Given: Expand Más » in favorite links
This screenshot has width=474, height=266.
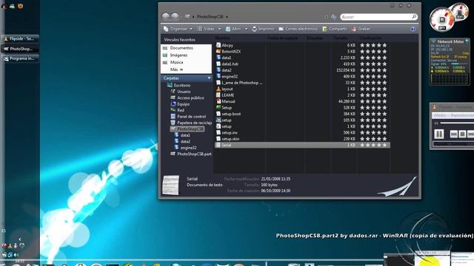Looking at the screenshot, I should (x=176, y=69).
